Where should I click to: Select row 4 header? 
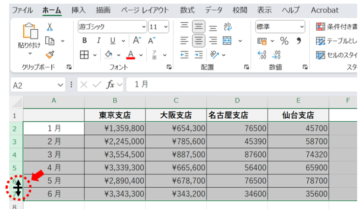tap(16, 155)
